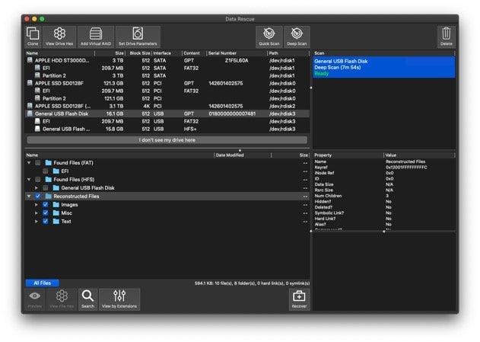Expand the General USB Flash Disk folder
This screenshot has height=342, width=480.
[37, 188]
